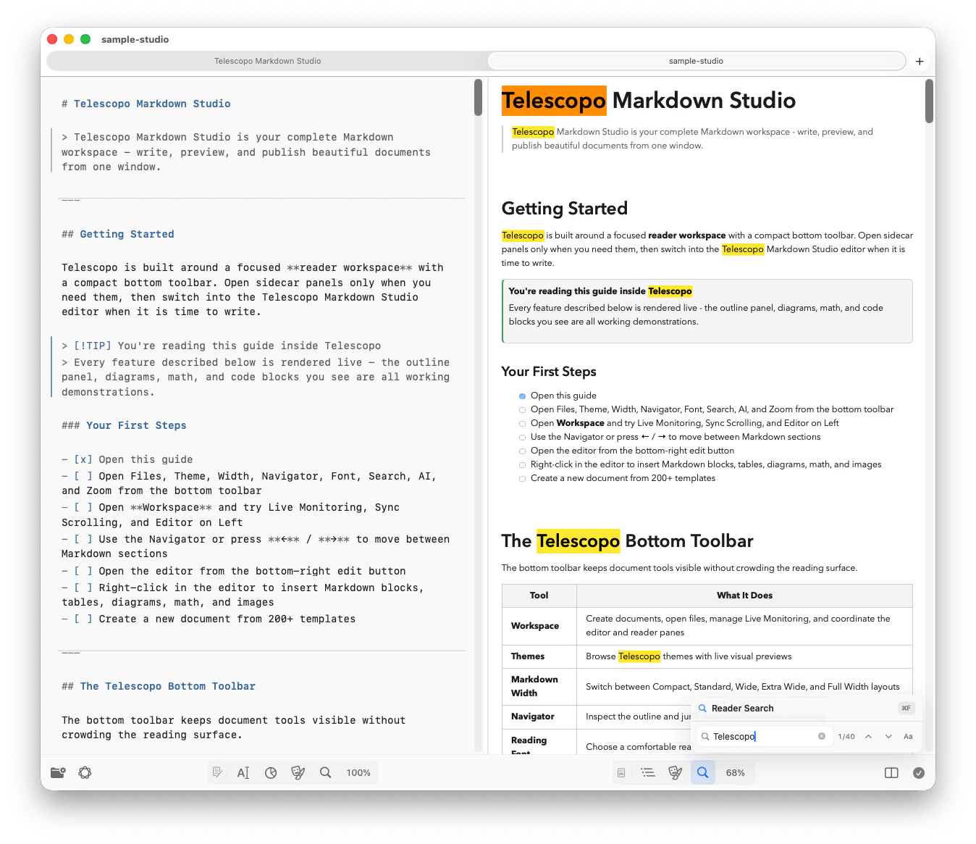Click the 'Your First Steps' heading in reader
This screenshot has width=976, height=844.
click(549, 371)
